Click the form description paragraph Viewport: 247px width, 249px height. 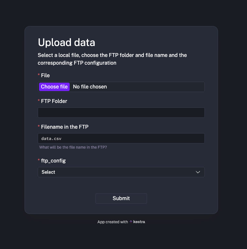(112, 59)
